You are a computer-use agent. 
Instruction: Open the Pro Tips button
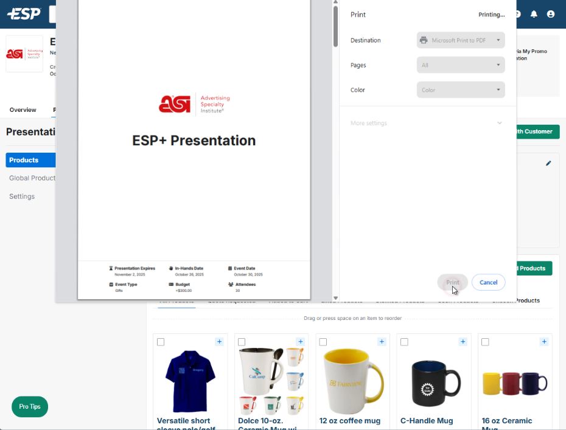point(30,407)
